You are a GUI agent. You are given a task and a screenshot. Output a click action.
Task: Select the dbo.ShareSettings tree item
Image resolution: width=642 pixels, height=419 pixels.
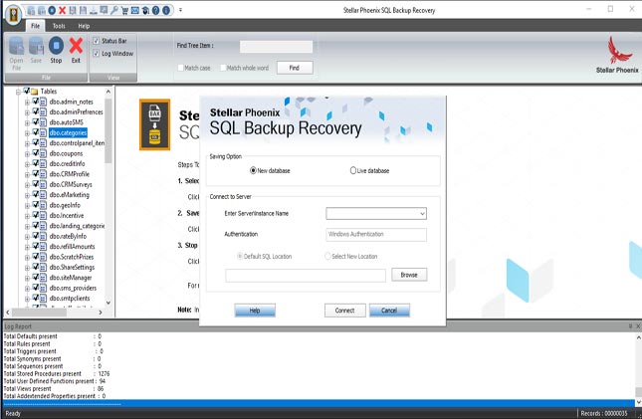point(72,267)
